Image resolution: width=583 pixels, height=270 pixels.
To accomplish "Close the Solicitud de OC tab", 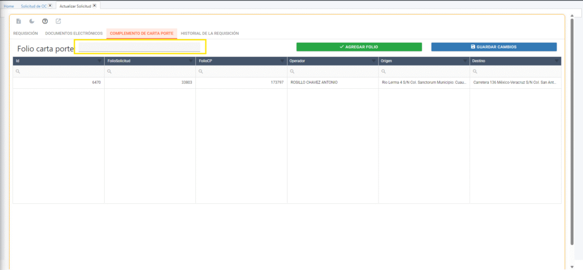I will pos(50,6).
